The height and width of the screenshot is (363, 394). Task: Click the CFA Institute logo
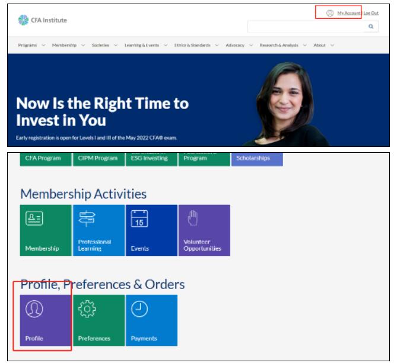click(x=42, y=20)
